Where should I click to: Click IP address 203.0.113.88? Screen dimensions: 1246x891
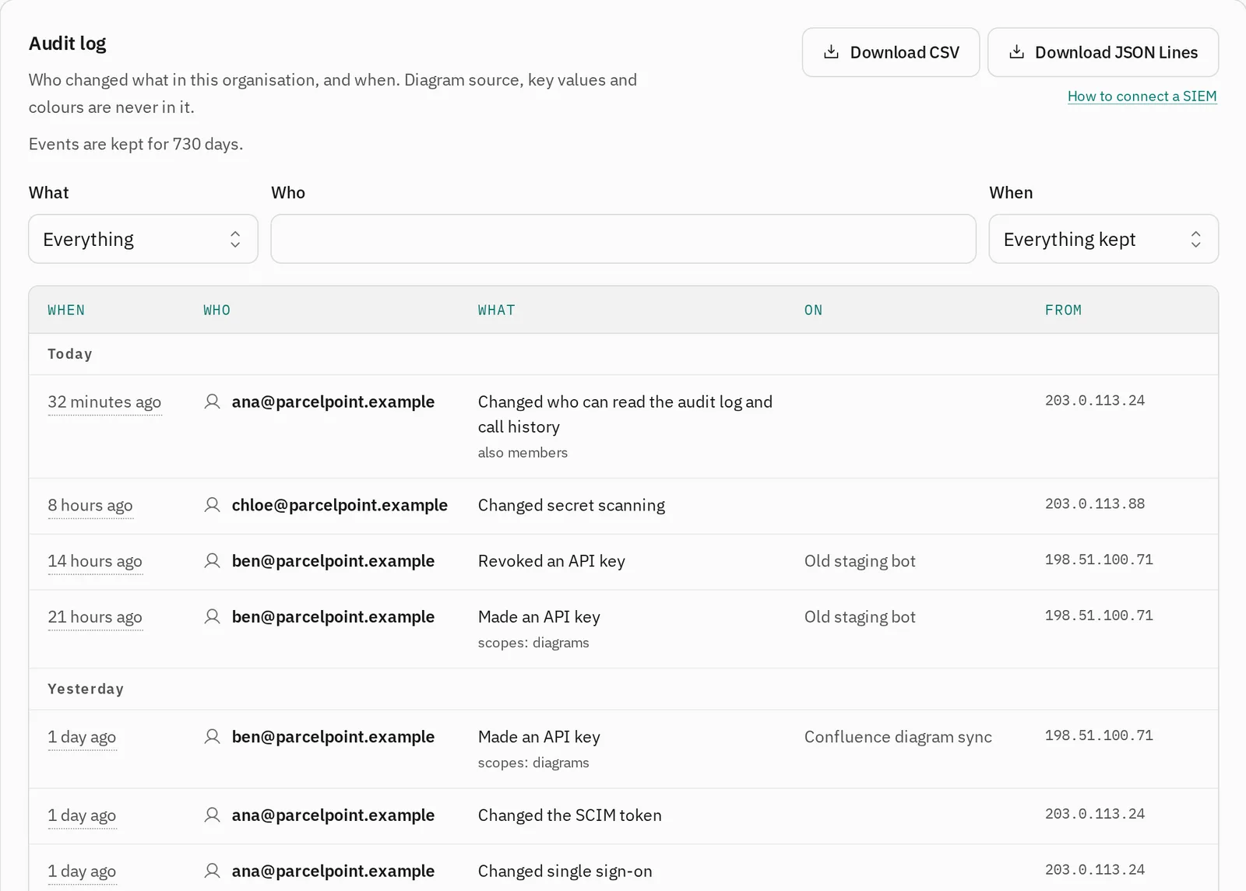click(x=1095, y=504)
